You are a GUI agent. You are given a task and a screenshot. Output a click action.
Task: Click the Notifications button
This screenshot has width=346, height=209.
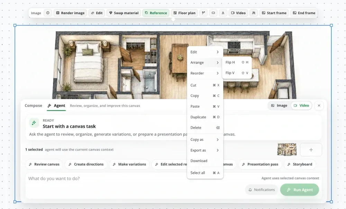tap(262, 190)
